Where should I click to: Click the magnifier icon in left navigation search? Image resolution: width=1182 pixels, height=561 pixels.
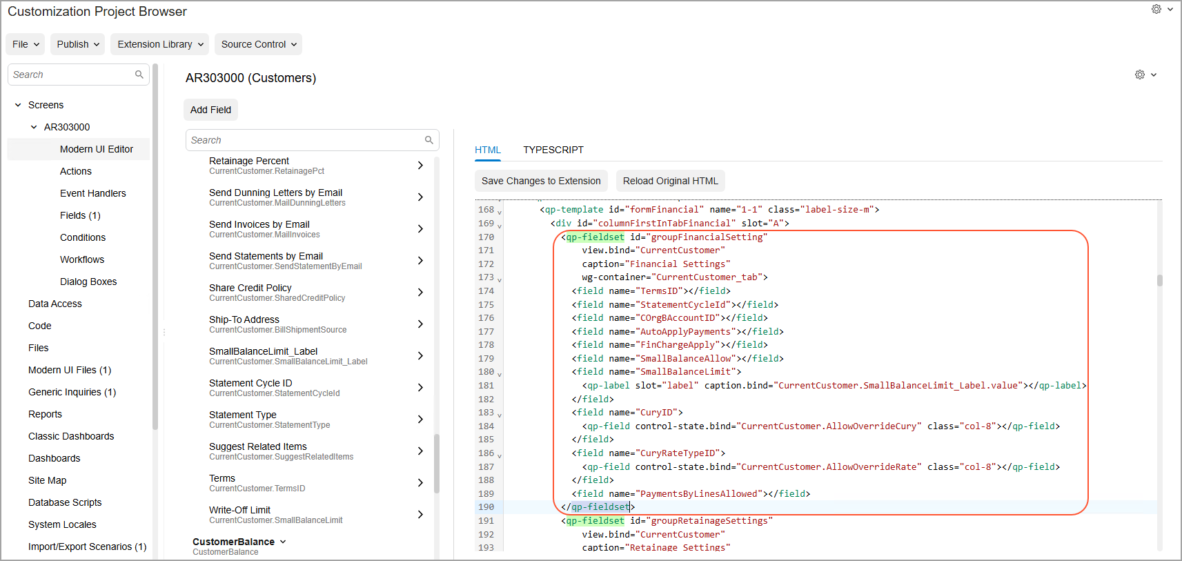[139, 75]
